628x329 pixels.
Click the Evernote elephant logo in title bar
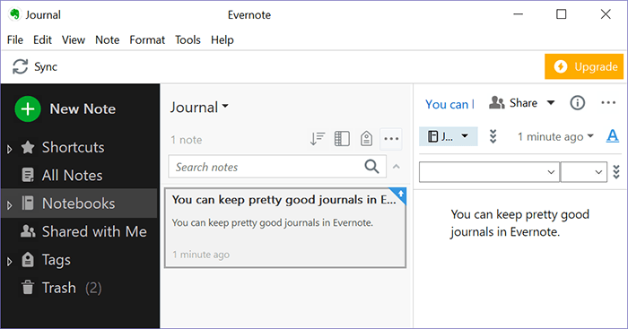pyautogui.click(x=15, y=14)
